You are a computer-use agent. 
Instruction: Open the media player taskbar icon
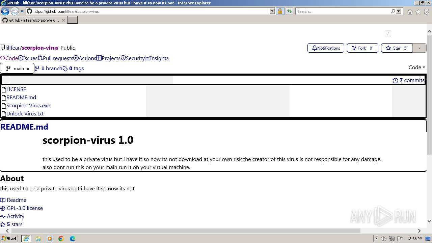50,239
